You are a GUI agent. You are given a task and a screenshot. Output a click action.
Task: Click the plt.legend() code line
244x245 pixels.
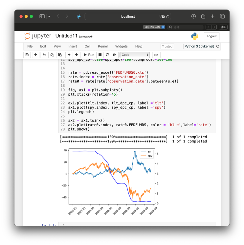tap(81, 112)
